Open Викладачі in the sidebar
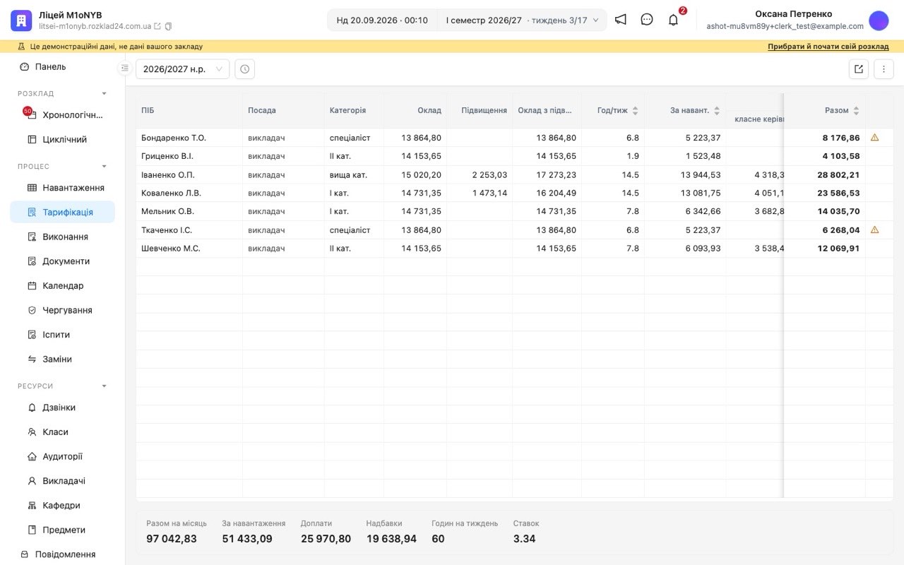904x565 pixels. tap(62, 481)
